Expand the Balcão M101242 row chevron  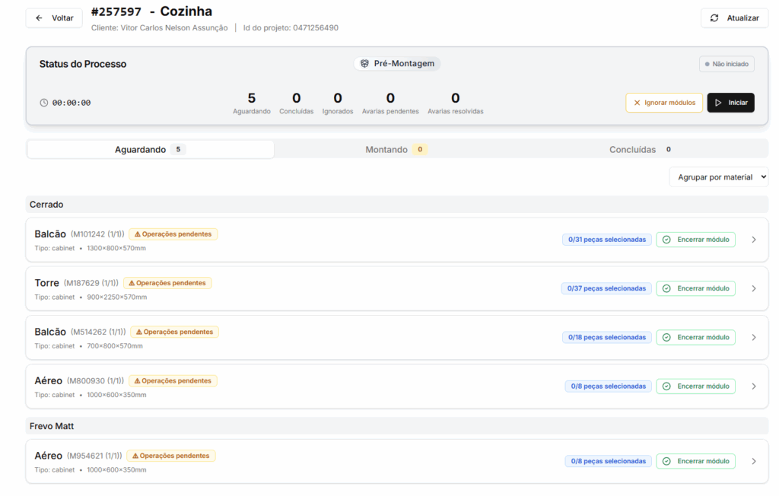click(x=754, y=240)
